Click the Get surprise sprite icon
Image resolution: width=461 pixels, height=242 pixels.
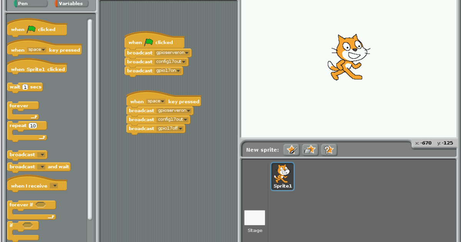tap(328, 150)
